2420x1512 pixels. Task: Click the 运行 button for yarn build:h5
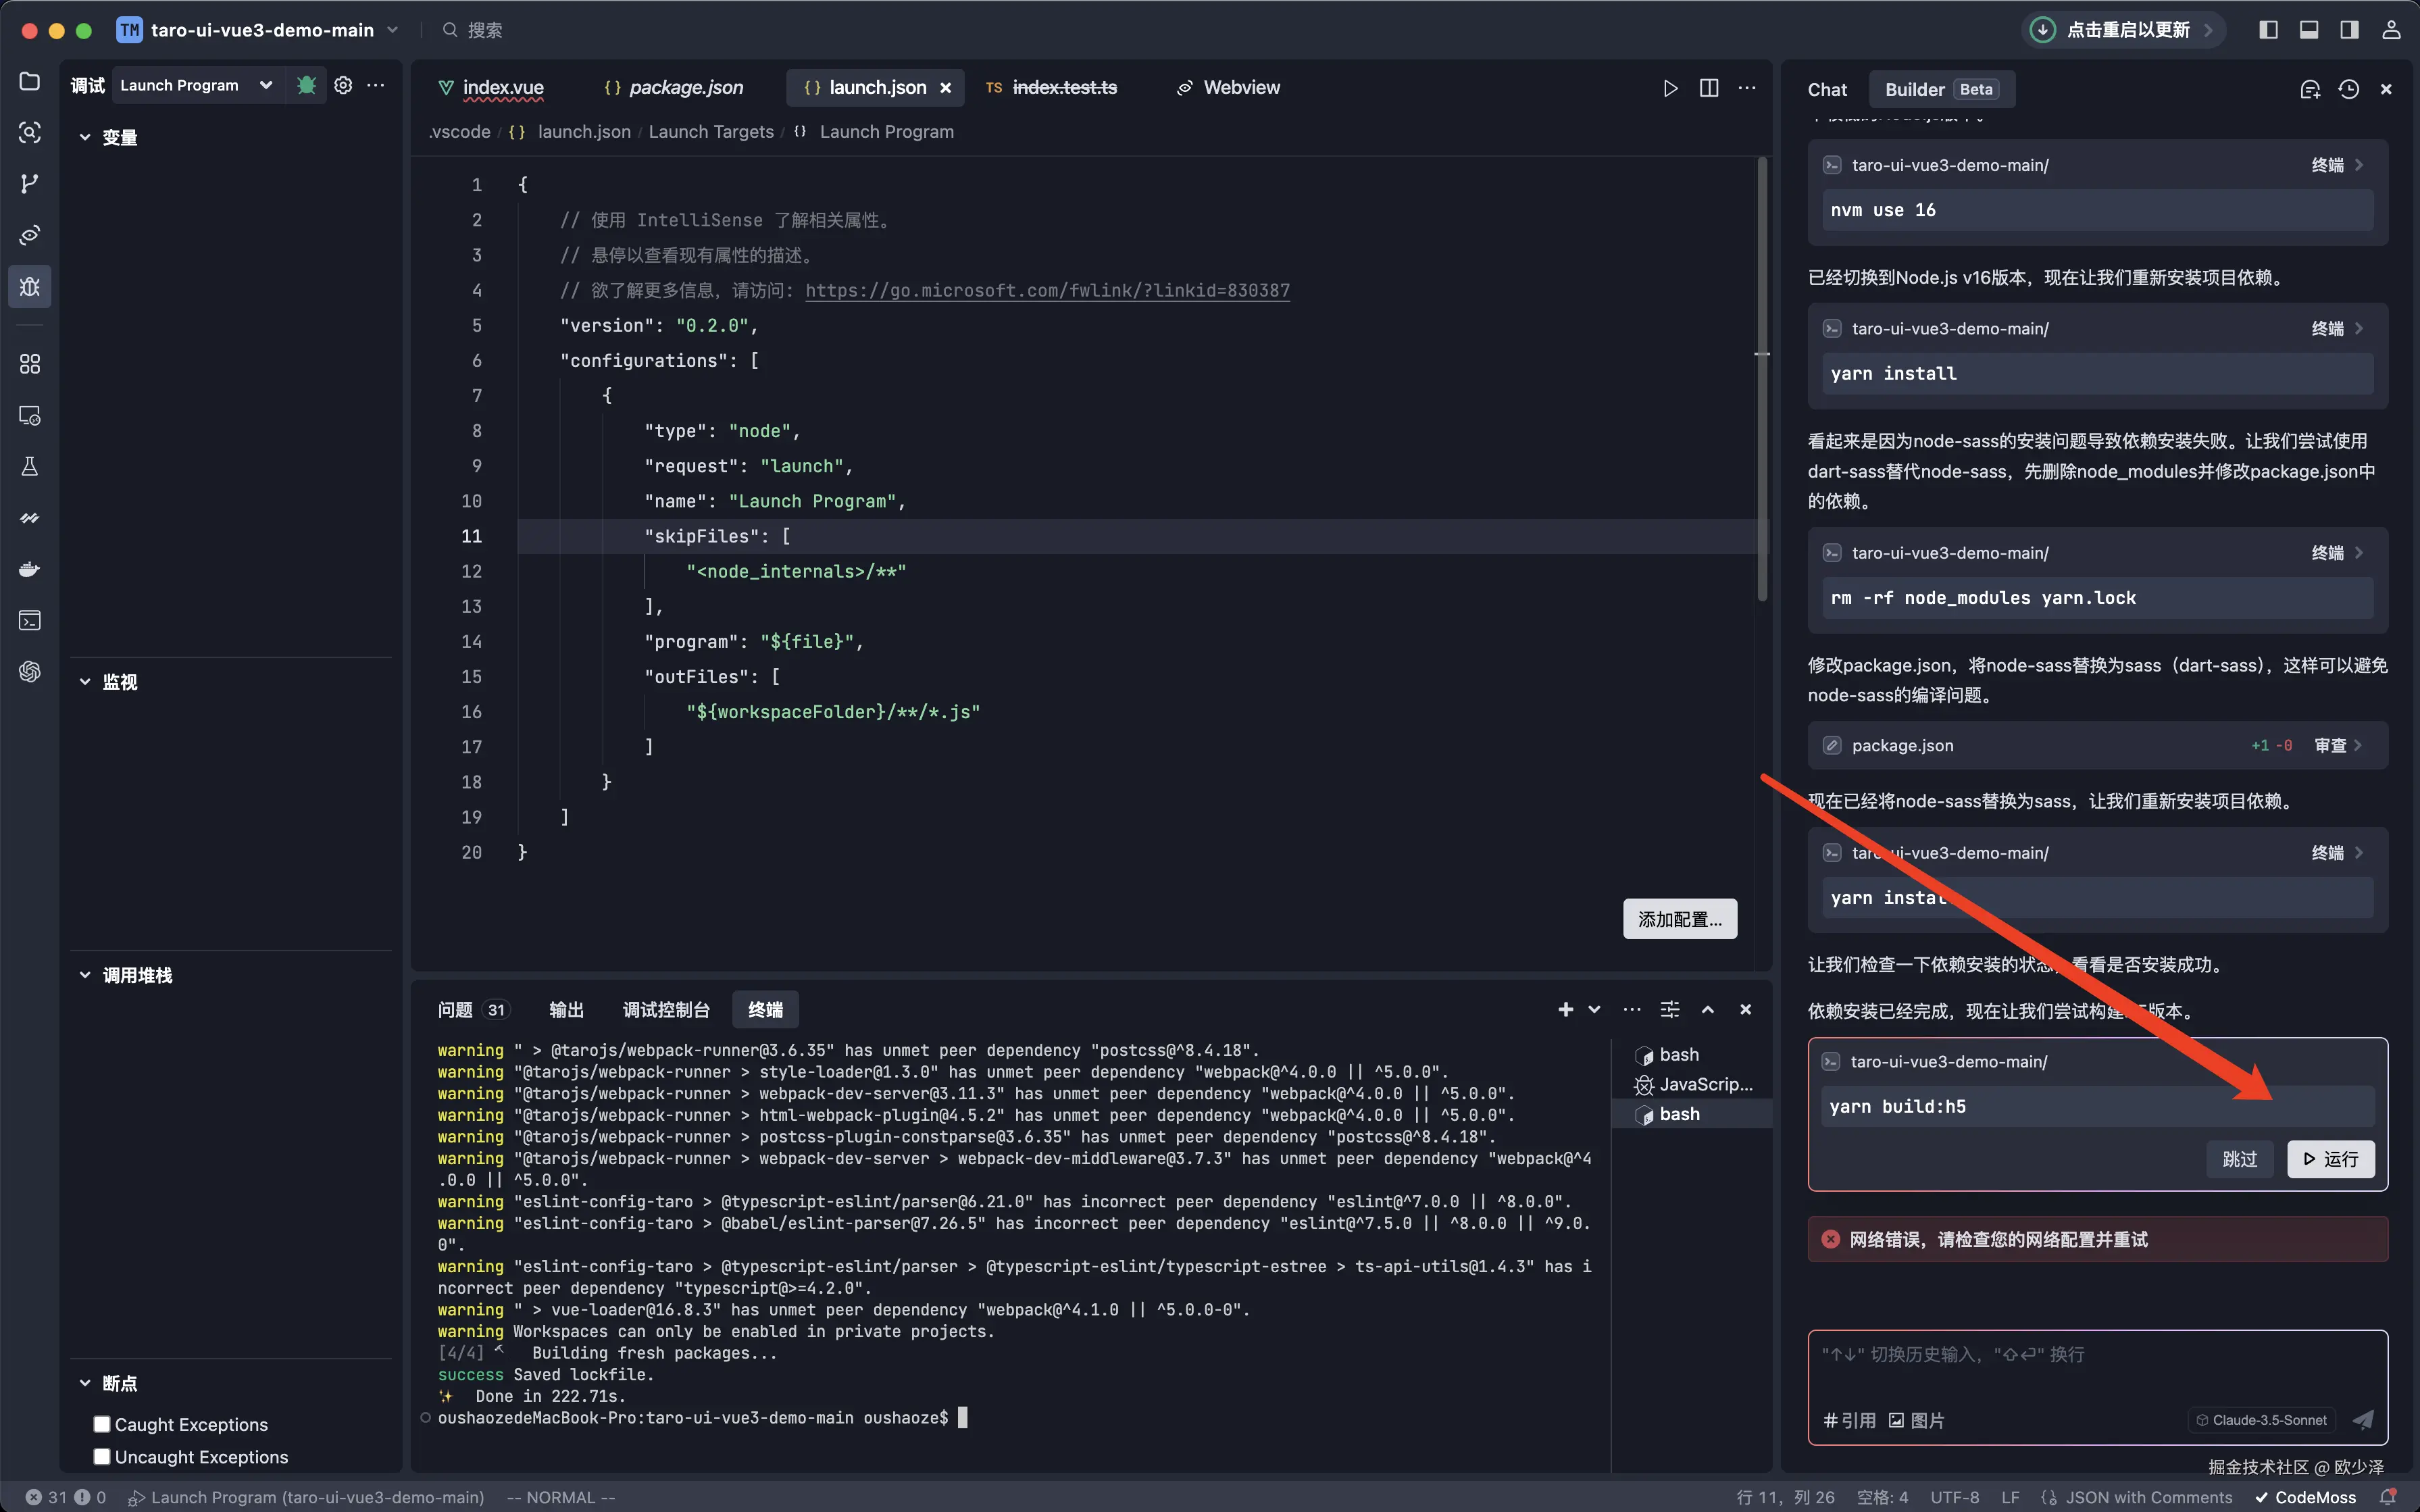[2330, 1159]
